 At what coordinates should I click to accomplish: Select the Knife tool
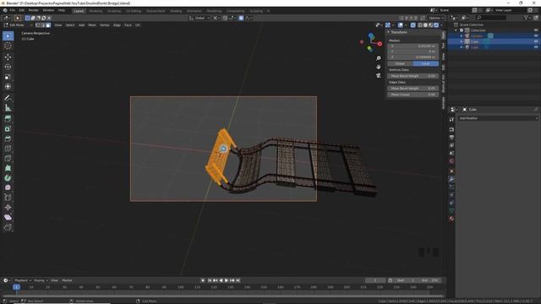(8, 159)
